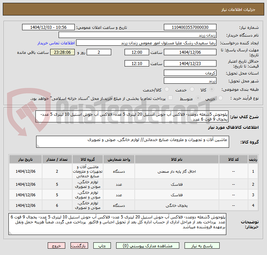Select the کالا/خدمت radio button
The width and height of the screenshot is (267, 255).
click(167, 89)
